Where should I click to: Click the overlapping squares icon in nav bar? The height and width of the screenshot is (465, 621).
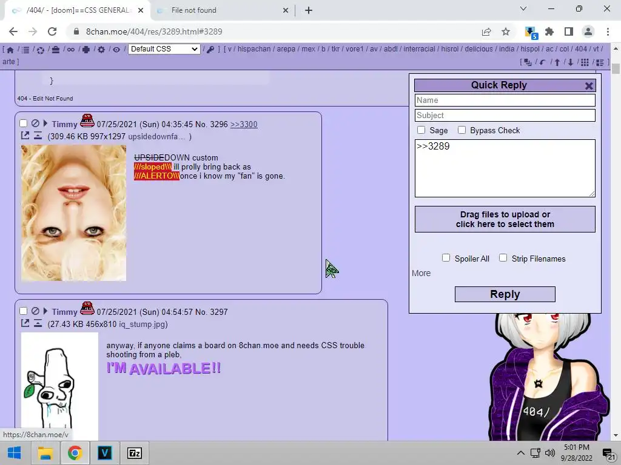click(528, 62)
